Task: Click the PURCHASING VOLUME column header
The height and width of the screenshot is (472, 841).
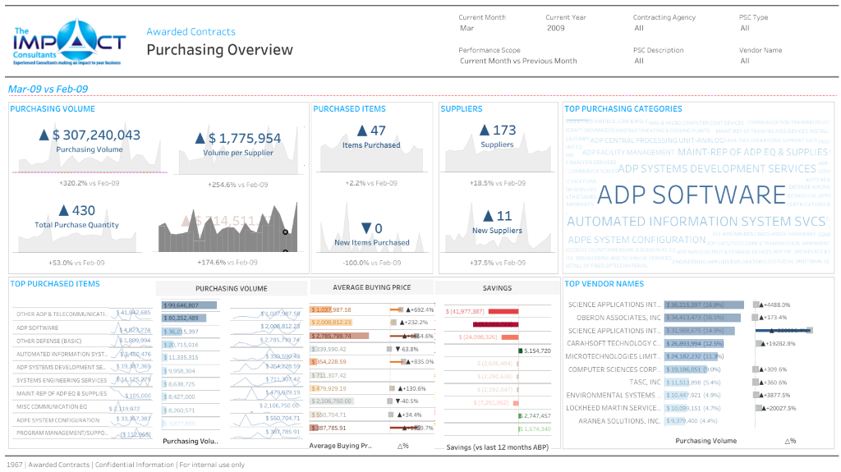Action: 231,289
